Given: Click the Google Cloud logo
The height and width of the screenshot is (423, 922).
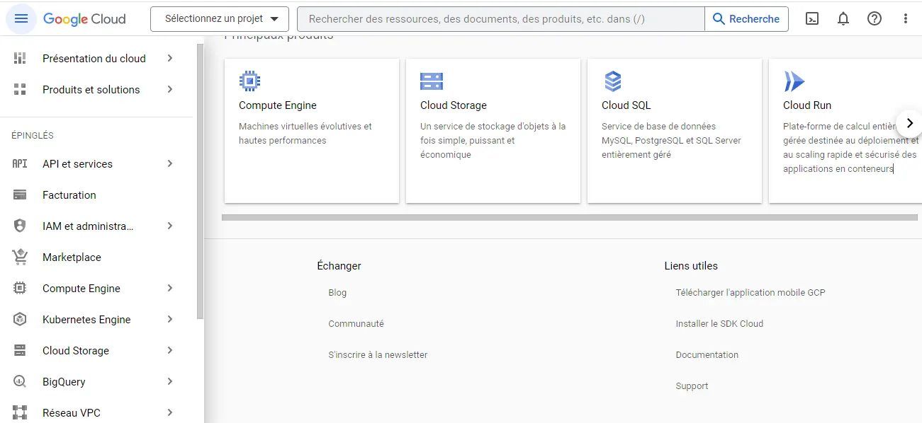Looking at the screenshot, I should click(x=84, y=19).
